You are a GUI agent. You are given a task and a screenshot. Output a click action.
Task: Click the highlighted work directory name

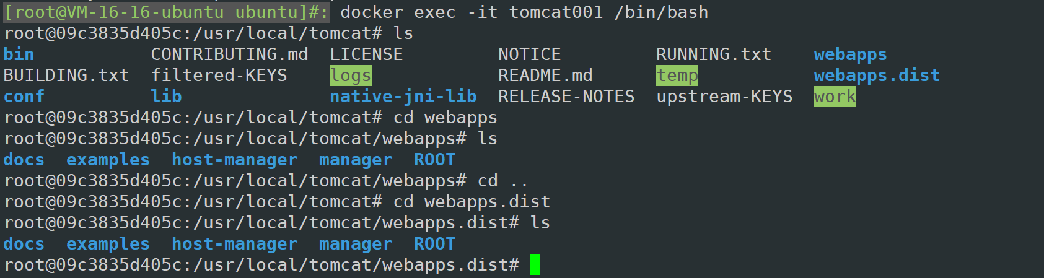(x=835, y=97)
